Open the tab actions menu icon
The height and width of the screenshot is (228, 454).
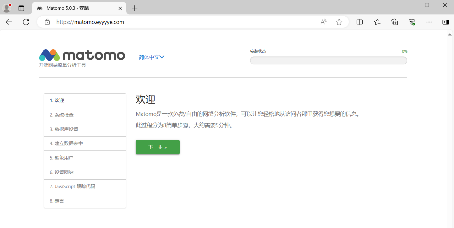[x=21, y=8]
